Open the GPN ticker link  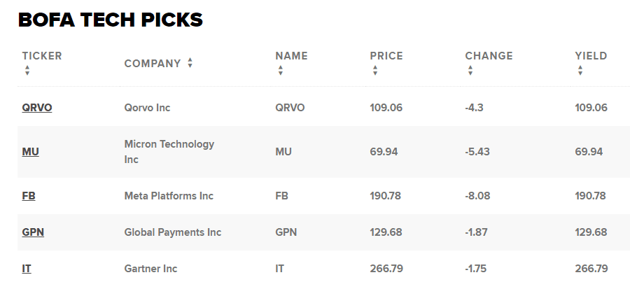[x=33, y=232]
